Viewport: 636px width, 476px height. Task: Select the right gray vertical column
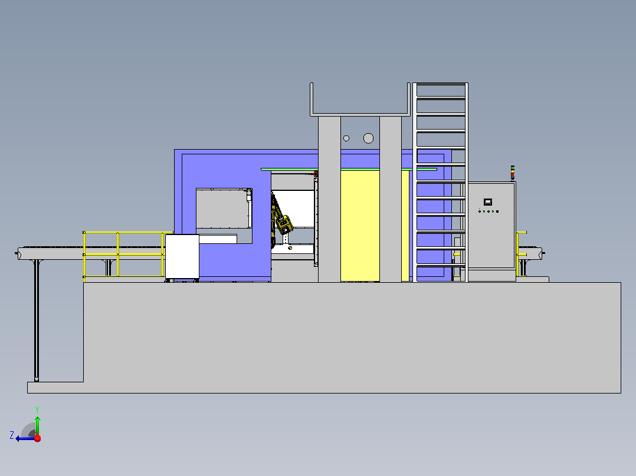[391, 199]
